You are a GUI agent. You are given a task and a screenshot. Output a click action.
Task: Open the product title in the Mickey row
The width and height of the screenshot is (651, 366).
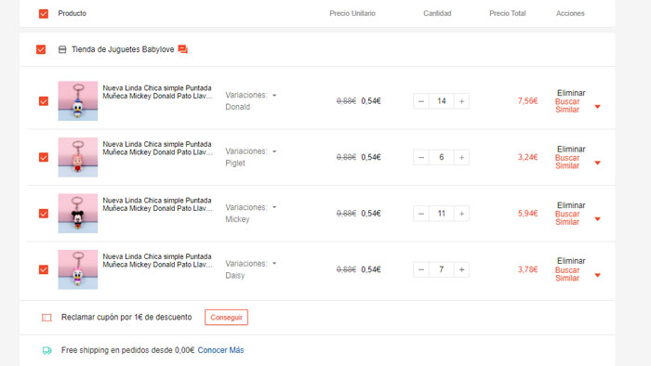point(157,204)
